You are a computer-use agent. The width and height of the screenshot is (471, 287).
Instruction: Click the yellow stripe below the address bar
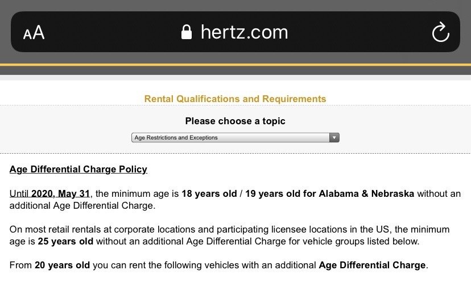(x=235, y=65)
